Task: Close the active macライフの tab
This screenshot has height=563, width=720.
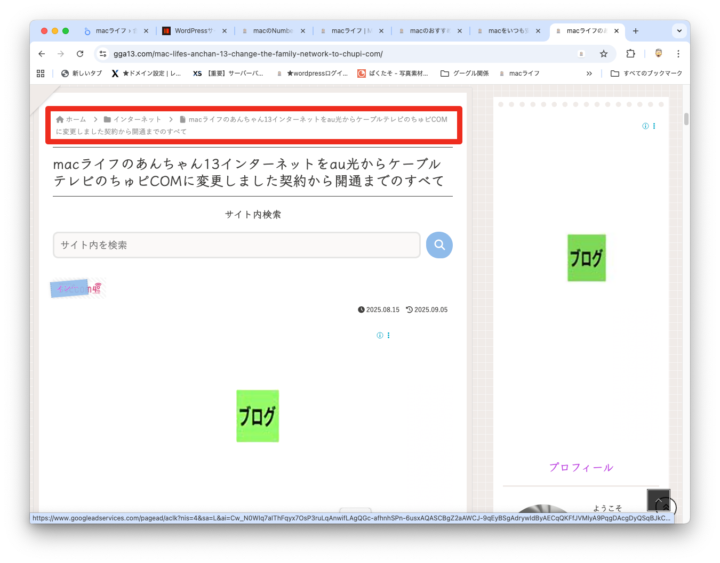Action: (x=617, y=31)
